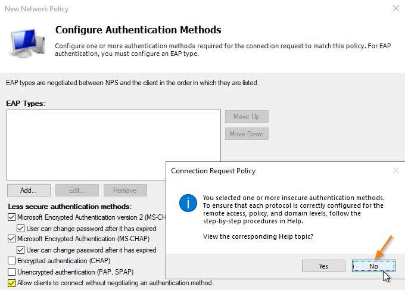Image resolution: width=405 pixels, height=290 pixels.
Task: Toggle password change option under MS-CHAP v2
Action: [x=21, y=228]
